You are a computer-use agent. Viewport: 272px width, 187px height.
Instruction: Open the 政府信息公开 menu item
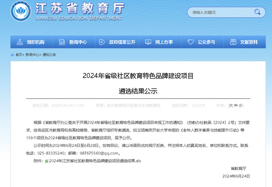click(122, 42)
